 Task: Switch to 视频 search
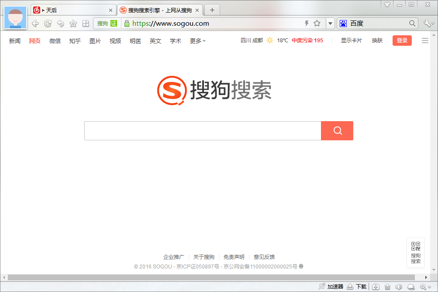(115, 41)
